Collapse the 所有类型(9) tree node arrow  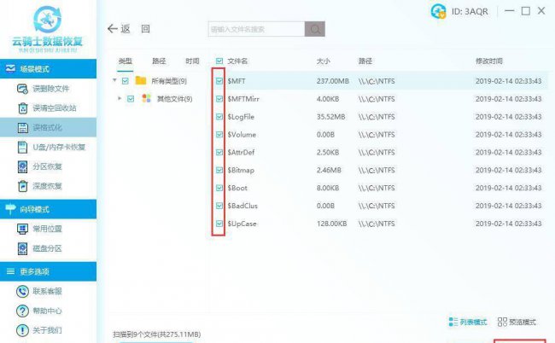pos(114,80)
